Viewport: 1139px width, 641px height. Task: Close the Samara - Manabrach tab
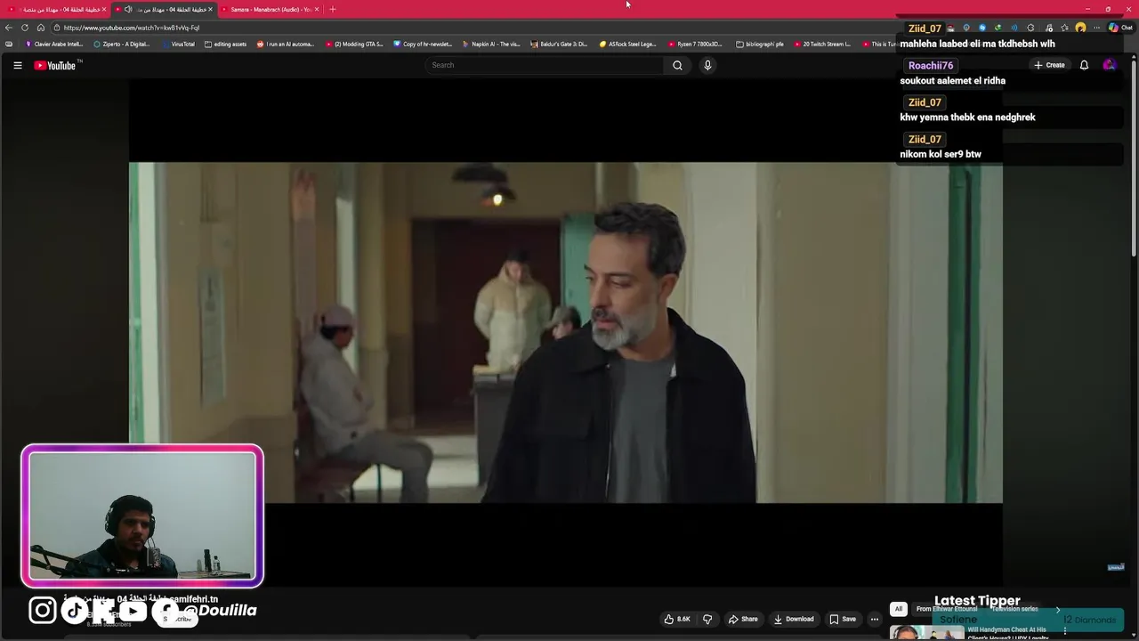[317, 9]
